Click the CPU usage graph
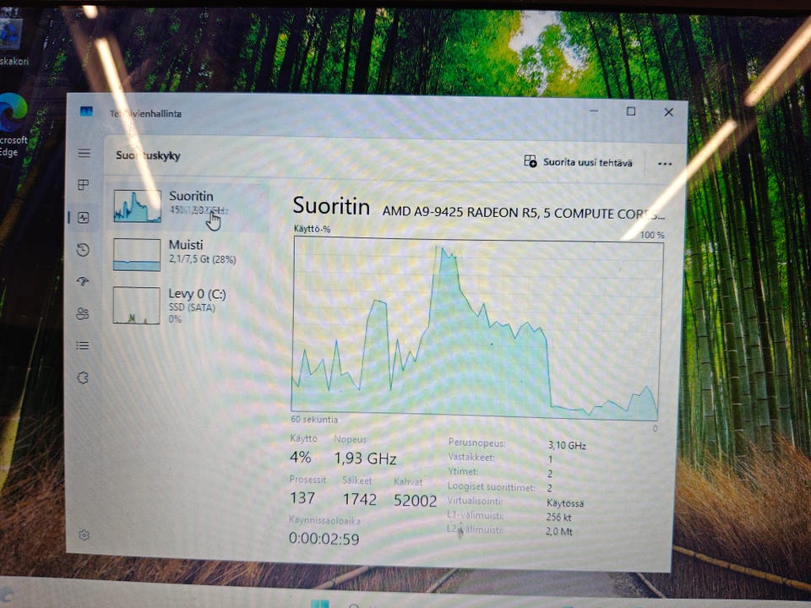Viewport: 811px width, 608px height. tap(476, 327)
